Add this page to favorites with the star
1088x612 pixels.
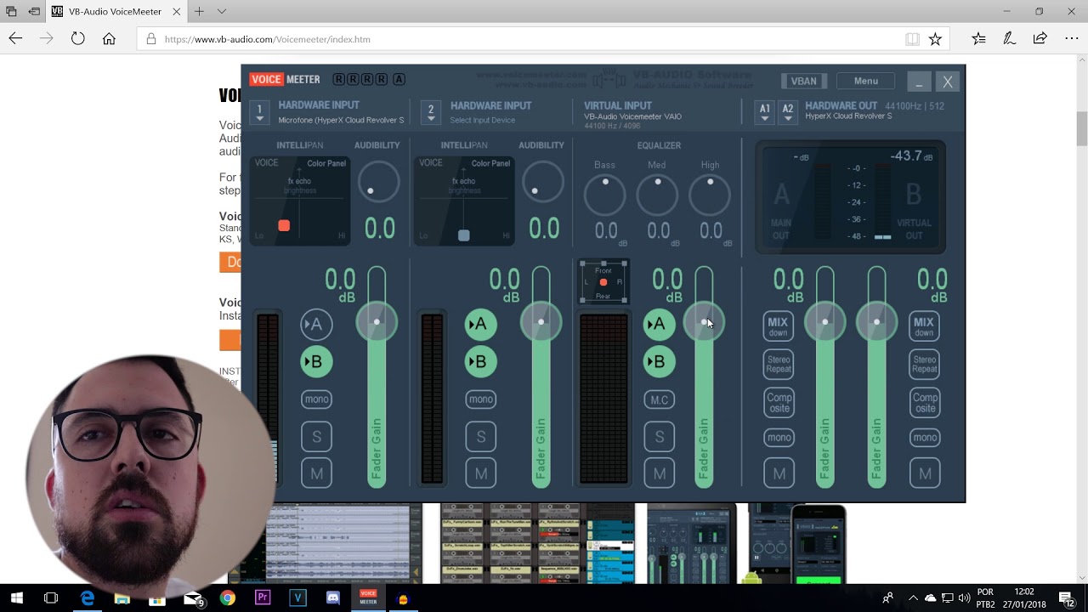[x=935, y=39]
